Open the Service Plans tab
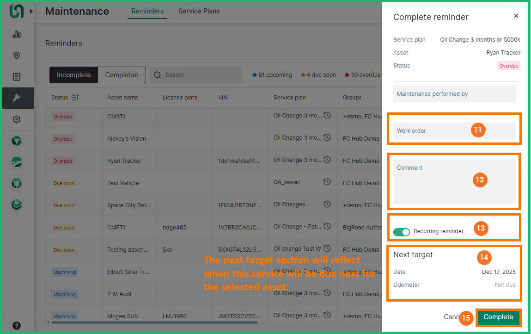This screenshot has height=334, width=531. [x=199, y=11]
